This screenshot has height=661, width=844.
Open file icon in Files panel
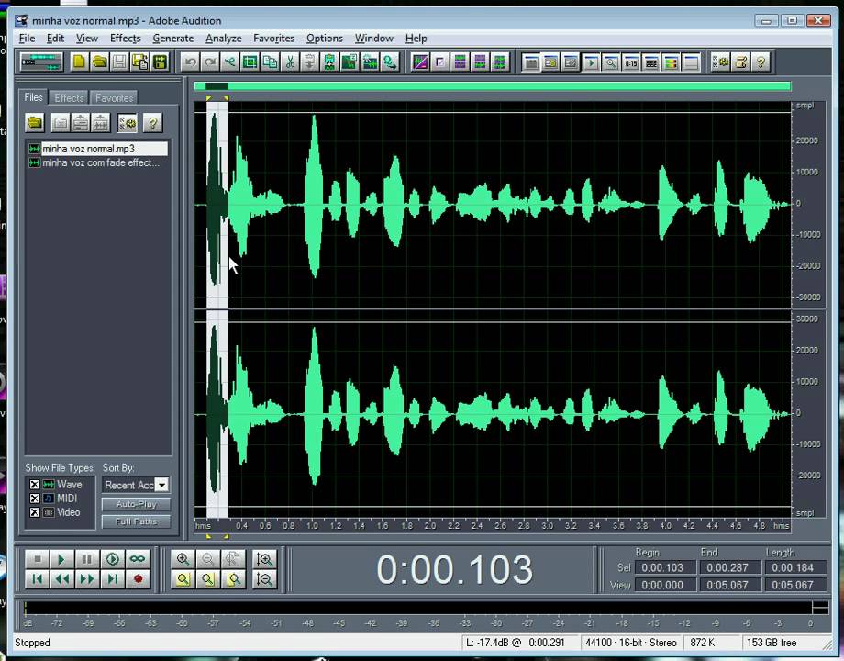click(35, 123)
